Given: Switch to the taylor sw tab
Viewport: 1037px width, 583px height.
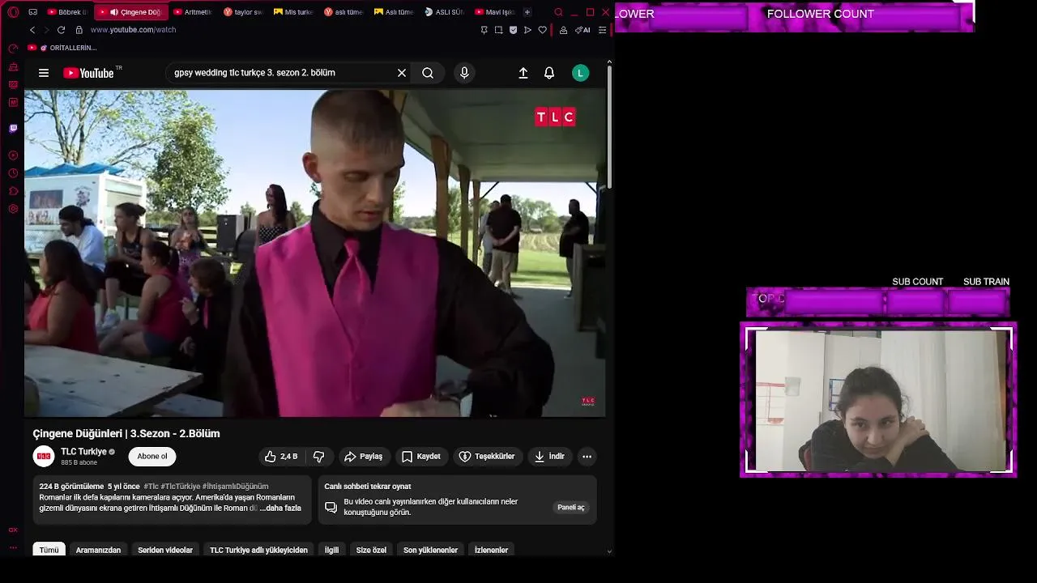Looking at the screenshot, I should click(x=243, y=12).
